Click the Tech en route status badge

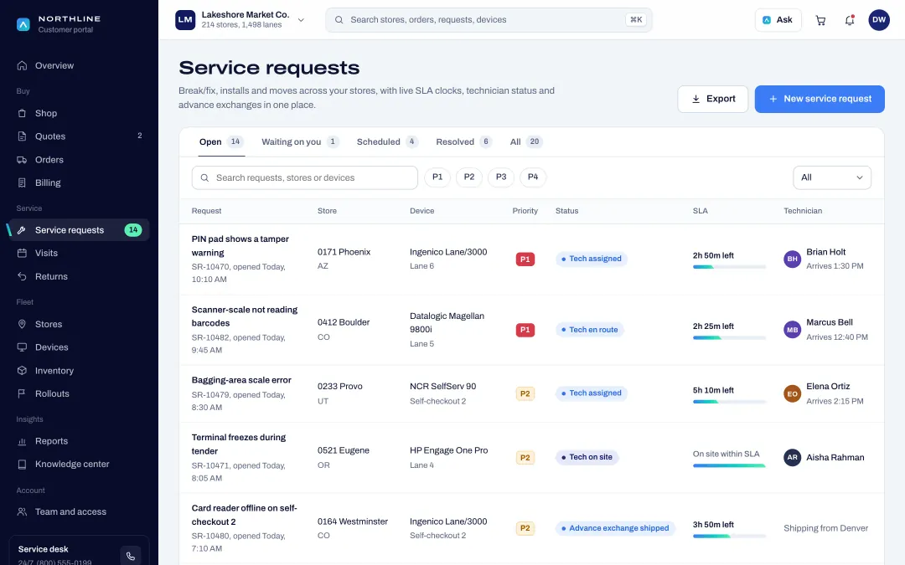589,330
